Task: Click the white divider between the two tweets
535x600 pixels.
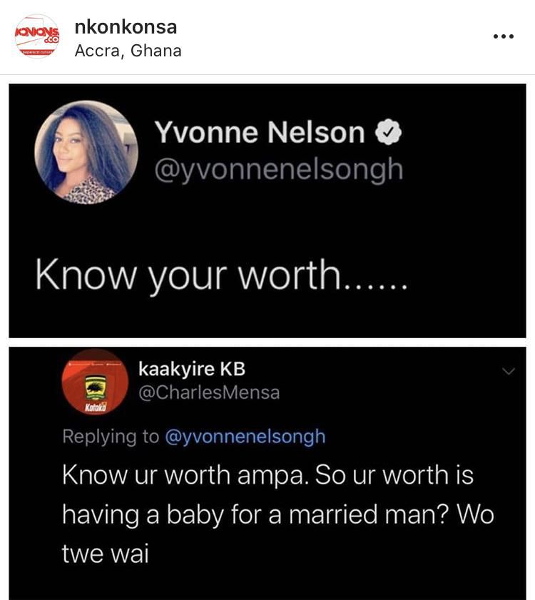Action: (x=267, y=342)
